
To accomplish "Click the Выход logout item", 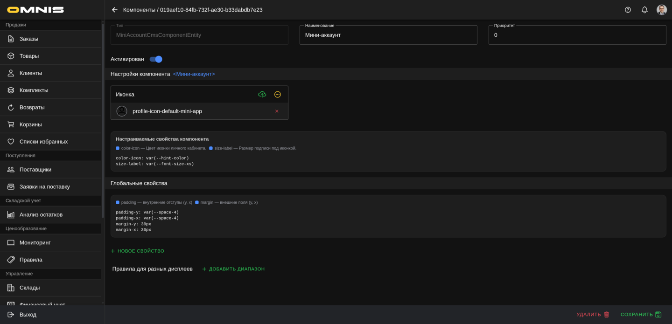I will click(28, 315).
